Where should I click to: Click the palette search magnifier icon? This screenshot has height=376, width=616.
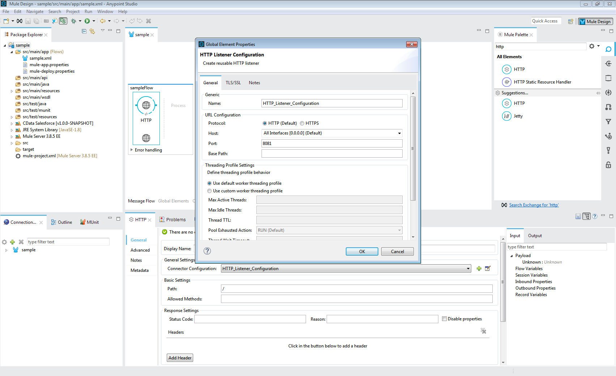[608, 49]
